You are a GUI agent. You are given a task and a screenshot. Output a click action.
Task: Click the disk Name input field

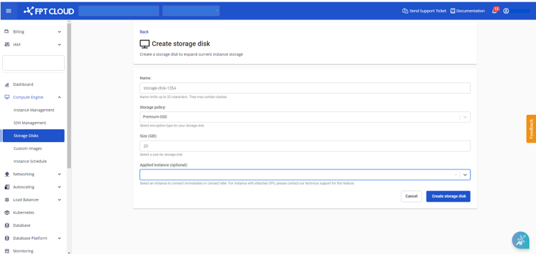(x=304, y=88)
